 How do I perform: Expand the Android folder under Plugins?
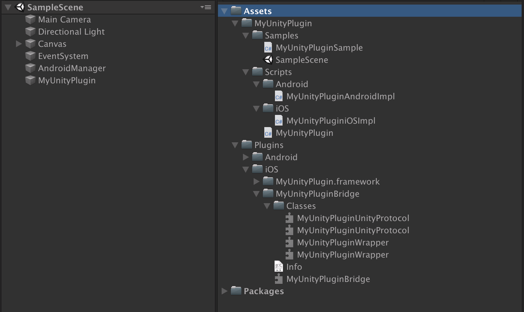pyautogui.click(x=246, y=157)
